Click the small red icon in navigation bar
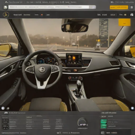This screenshot has height=135, width=135. [x=42, y=15]
